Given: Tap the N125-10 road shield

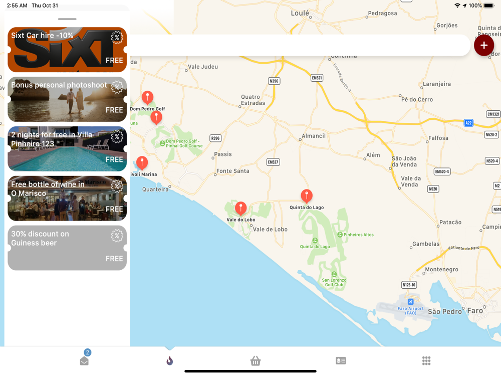Looking at the screenshot, I should 409,285.
